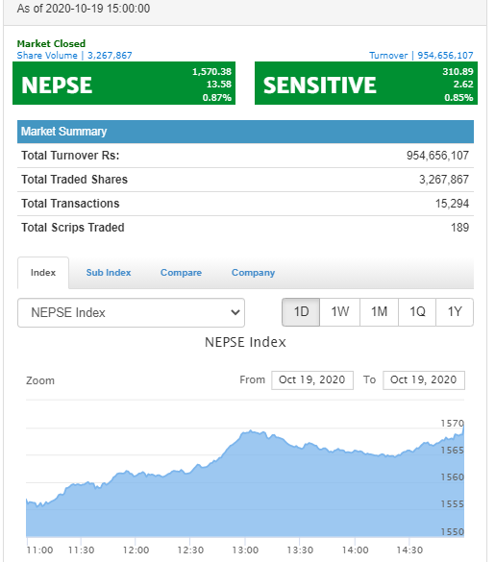Switch to the Index tab
Image resolution: width=495 pixels, height=562 pixels.
coord(43,273)
